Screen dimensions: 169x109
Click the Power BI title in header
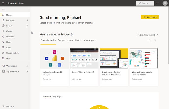[12, 3]
